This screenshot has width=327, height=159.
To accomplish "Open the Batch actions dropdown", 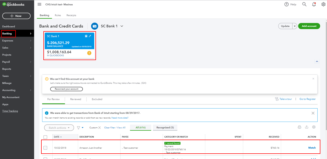I will [59, 128].
